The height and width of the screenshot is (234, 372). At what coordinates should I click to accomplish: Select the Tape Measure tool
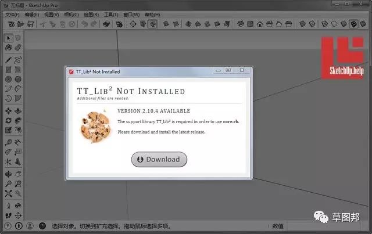tap(9, 142)
